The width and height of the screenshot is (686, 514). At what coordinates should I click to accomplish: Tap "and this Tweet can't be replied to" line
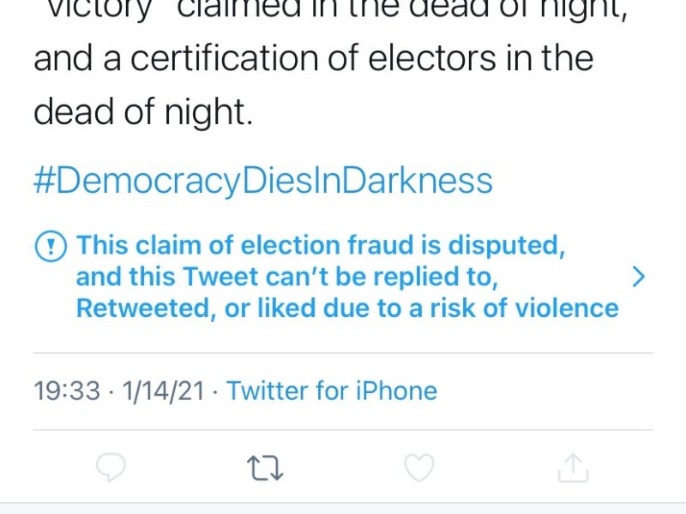tap(287, 277)
